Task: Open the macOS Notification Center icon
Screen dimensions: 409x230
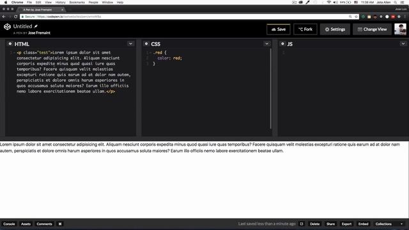Action: [x=402, y=3]
